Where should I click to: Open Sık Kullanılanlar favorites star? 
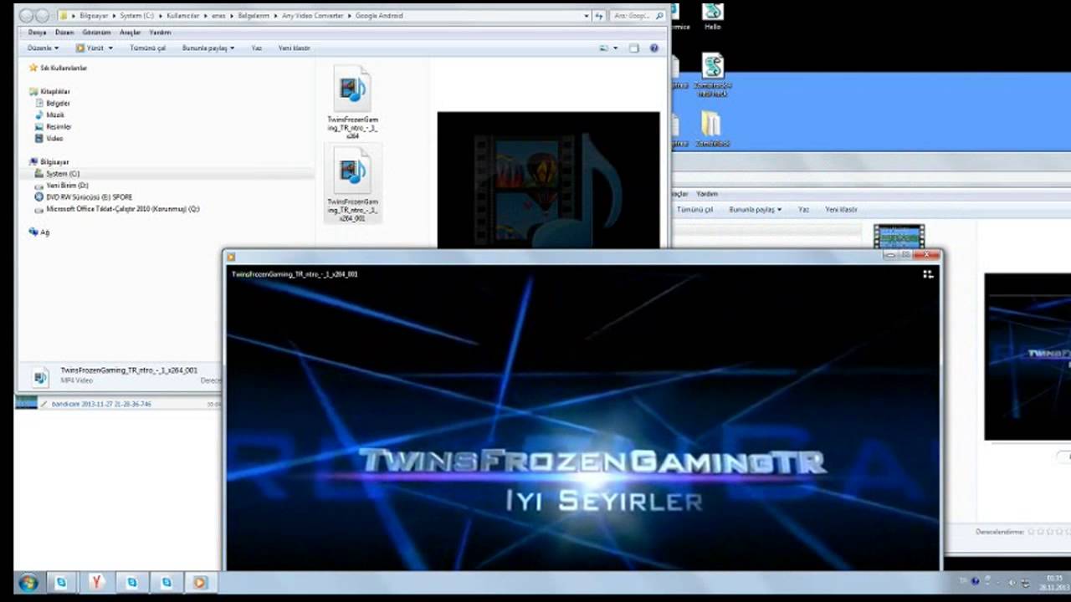point(59,68)
